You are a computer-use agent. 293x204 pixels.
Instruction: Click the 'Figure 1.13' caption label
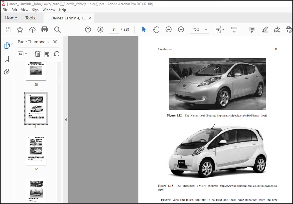[x=165, y=186]
